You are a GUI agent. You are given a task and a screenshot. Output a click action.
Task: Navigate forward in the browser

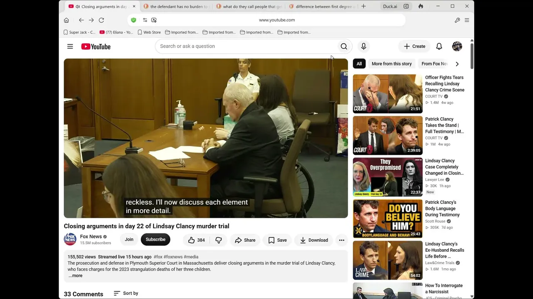[91, 20]
